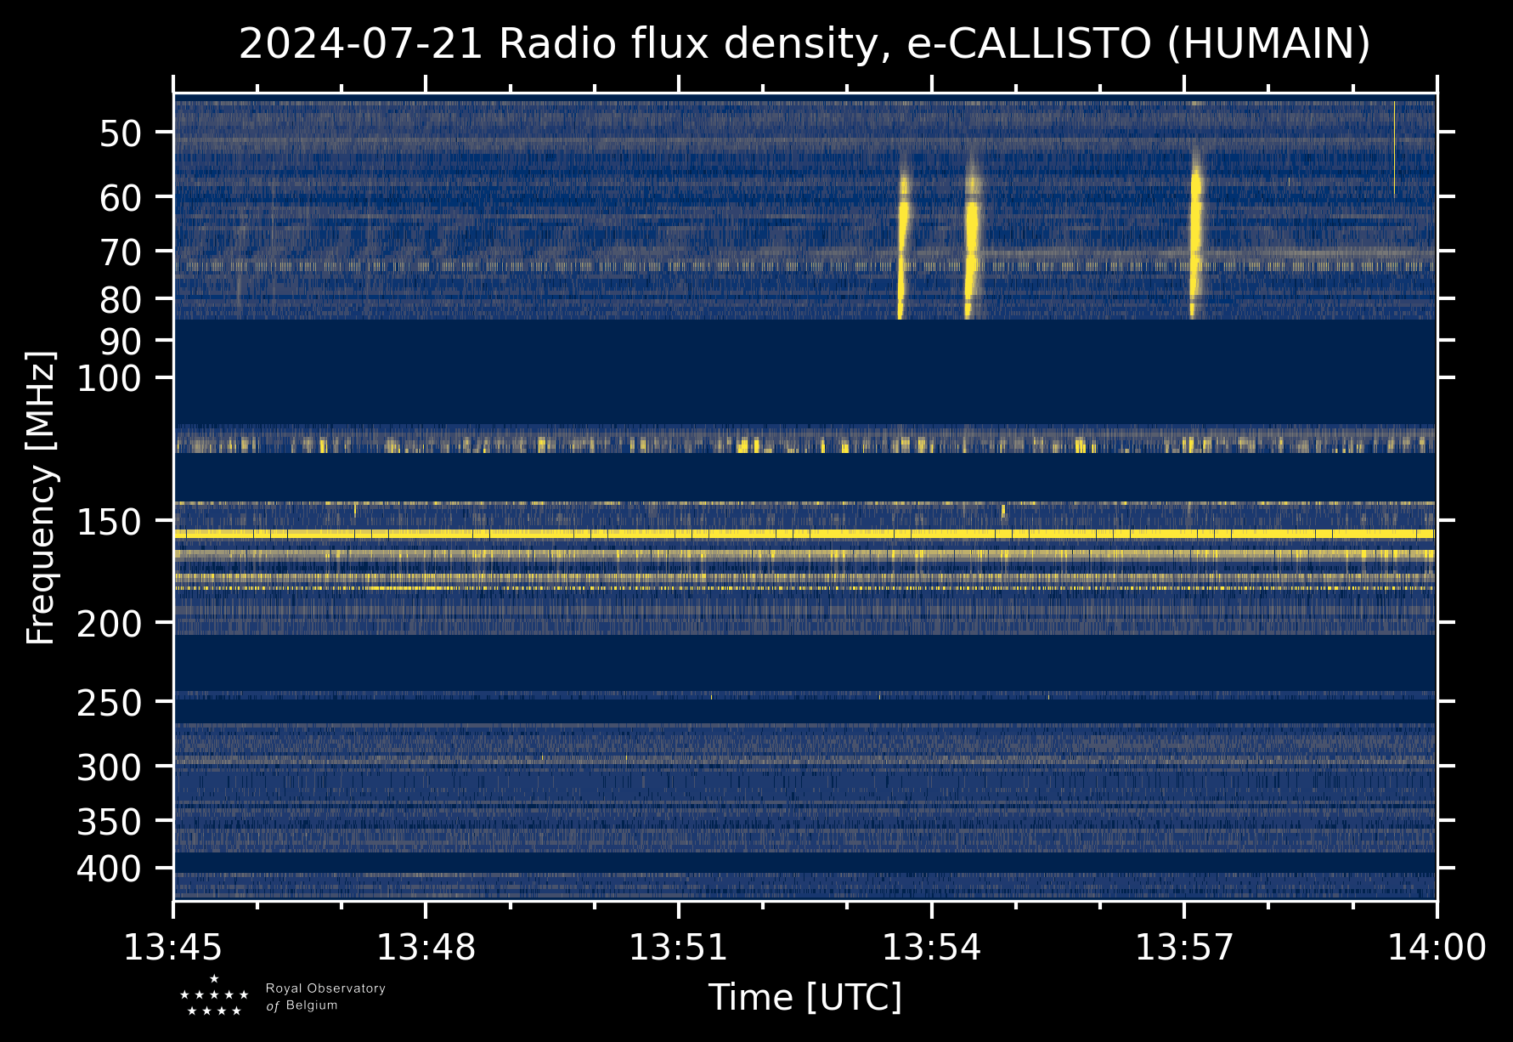Click the 13:48 time tick label
The height and width of the screenshot is (1042, 1513).
tap(426, 947)
